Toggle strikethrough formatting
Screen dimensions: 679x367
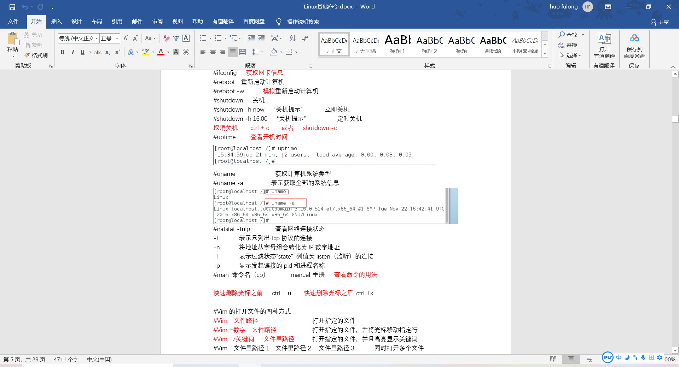[x=98, y=52]
